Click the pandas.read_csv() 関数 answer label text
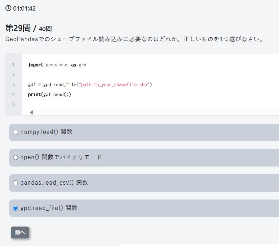 click(x=54, y=183)
